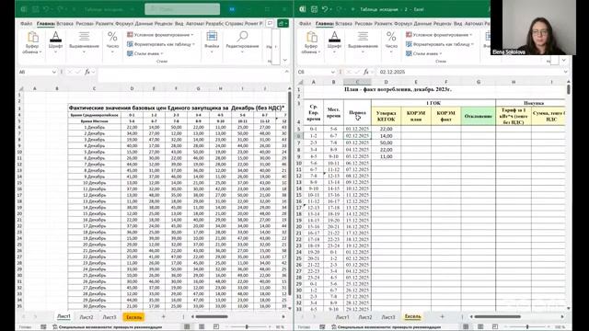The image size is (589, 331).
Task: Open Name Box dropdown in right window
Action: click(333, 72)
